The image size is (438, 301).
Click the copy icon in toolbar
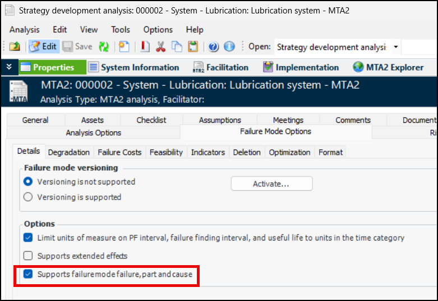[177, 47]
